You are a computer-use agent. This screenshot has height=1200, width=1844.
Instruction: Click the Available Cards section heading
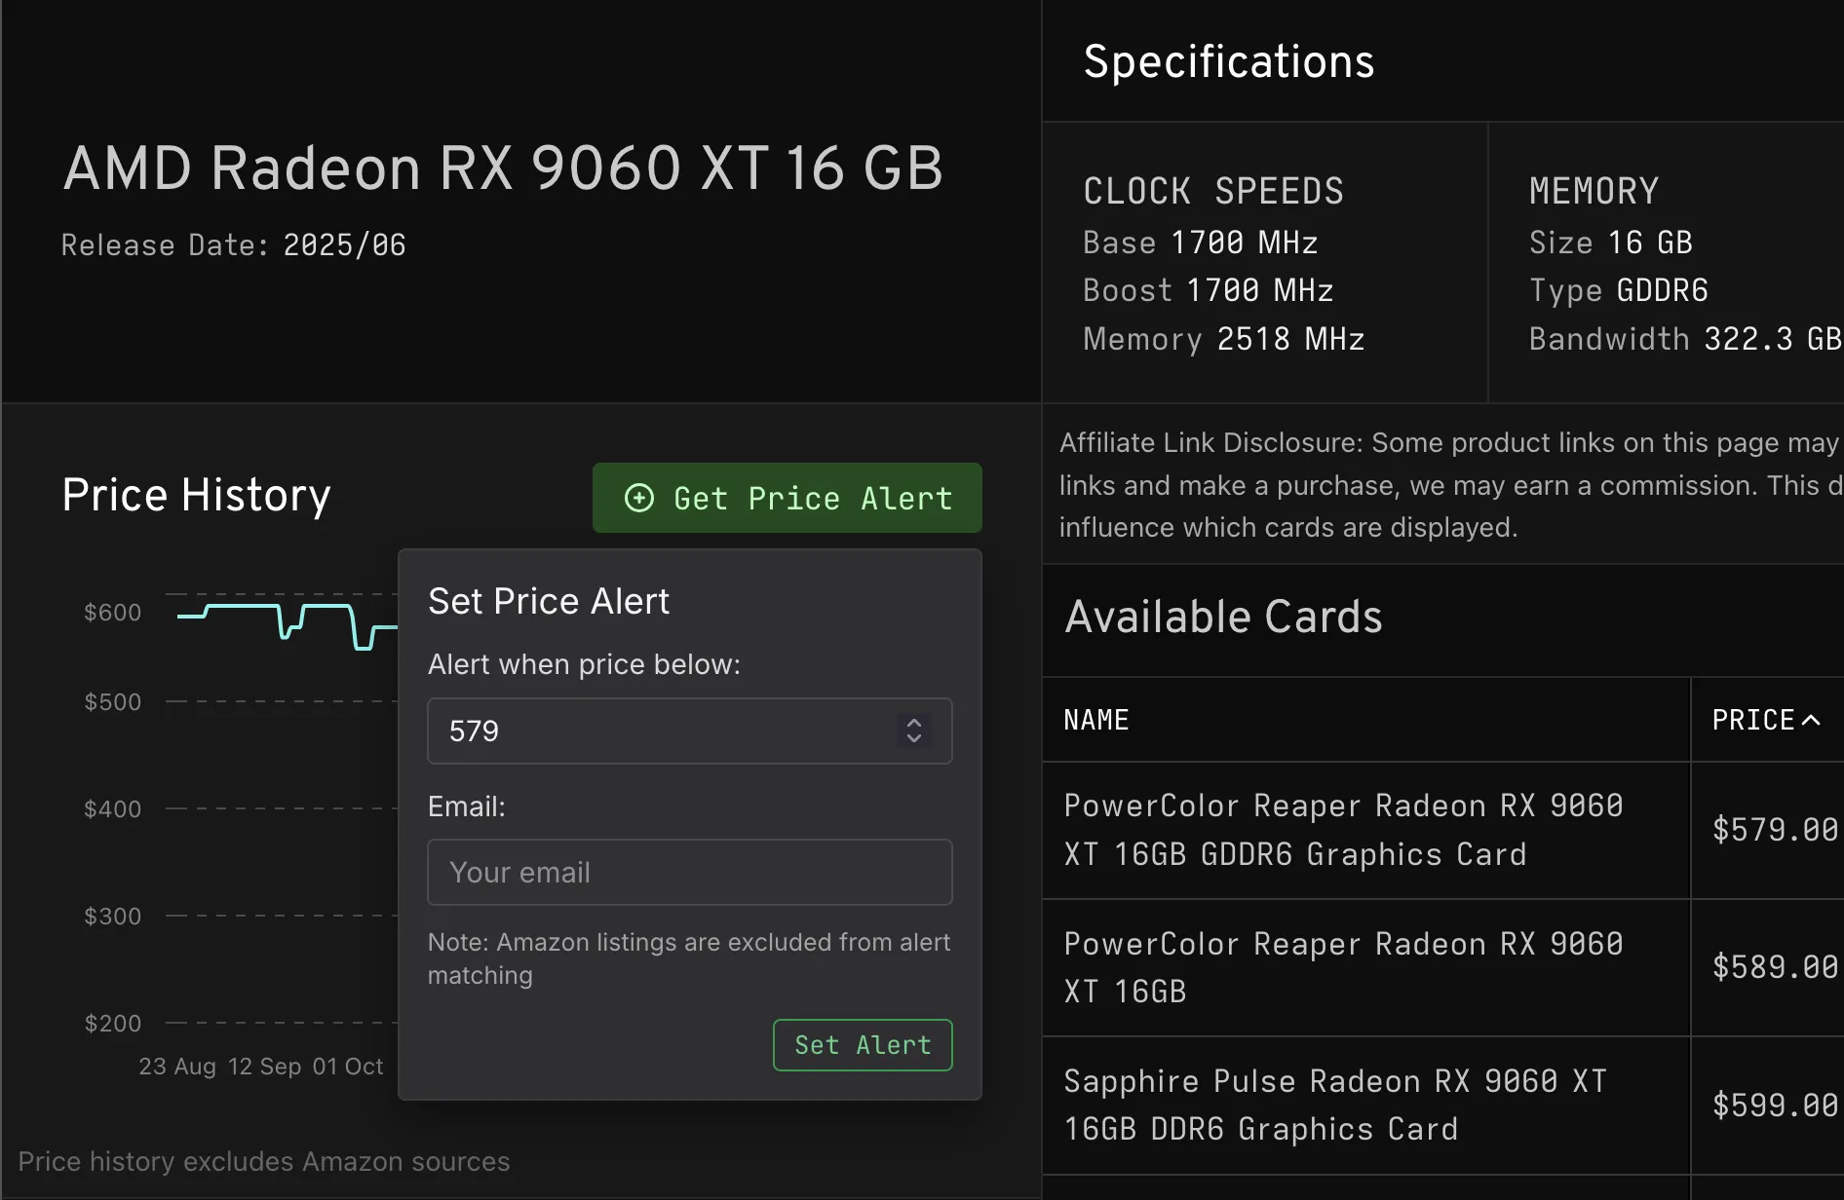(1222, 616)
